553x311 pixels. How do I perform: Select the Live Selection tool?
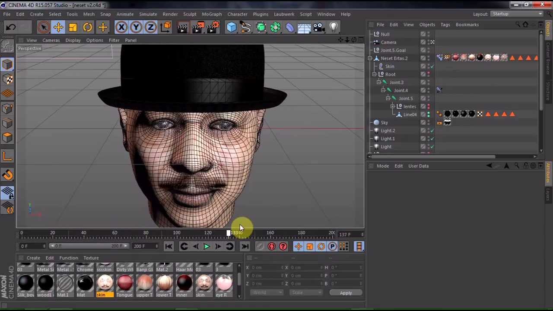(x=43, y=28)
